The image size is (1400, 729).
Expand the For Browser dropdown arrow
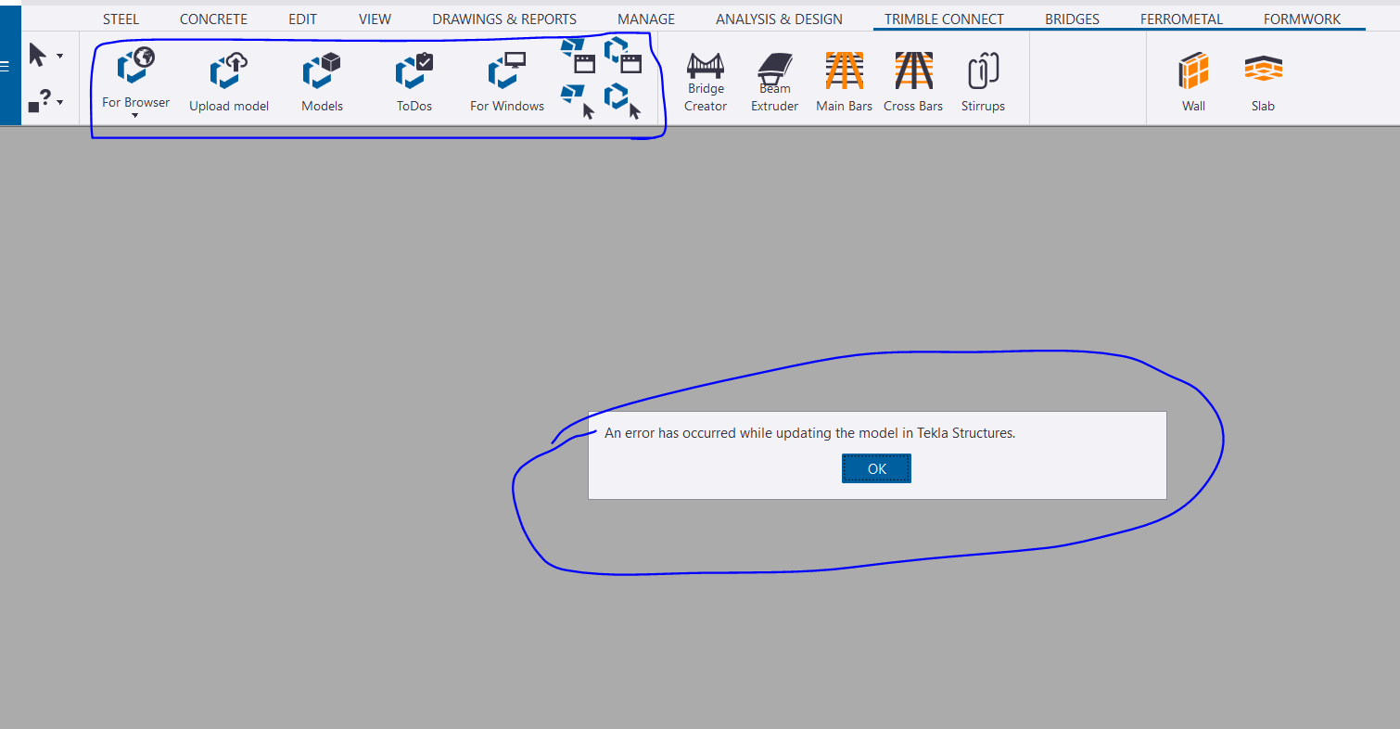[135, 116]
